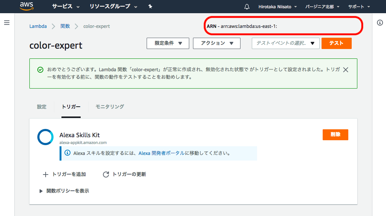Open the Hirotaka Niisato account menu
The image size is (386, 216).
pyautogui.click(x=277, y=7)
